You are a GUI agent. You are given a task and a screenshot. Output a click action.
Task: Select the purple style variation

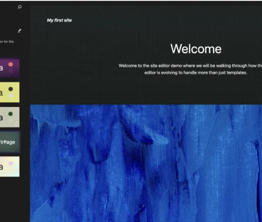[x=10, y=68]
